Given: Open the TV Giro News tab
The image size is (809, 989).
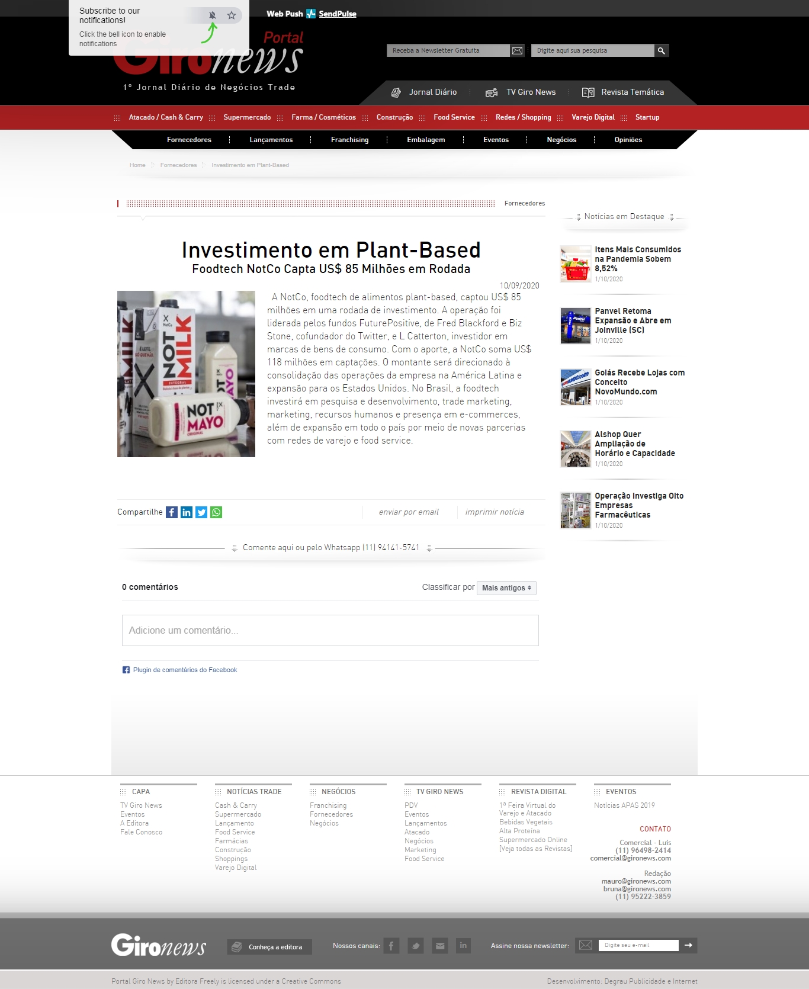Looking at the screenshot, I should tap(521, 92).
